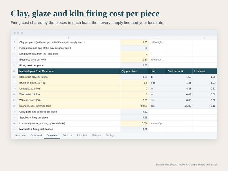The width and height of the screenshot is (228, 171).
Task: Click the 'share of p…' note cell
Action: (157, 123)
